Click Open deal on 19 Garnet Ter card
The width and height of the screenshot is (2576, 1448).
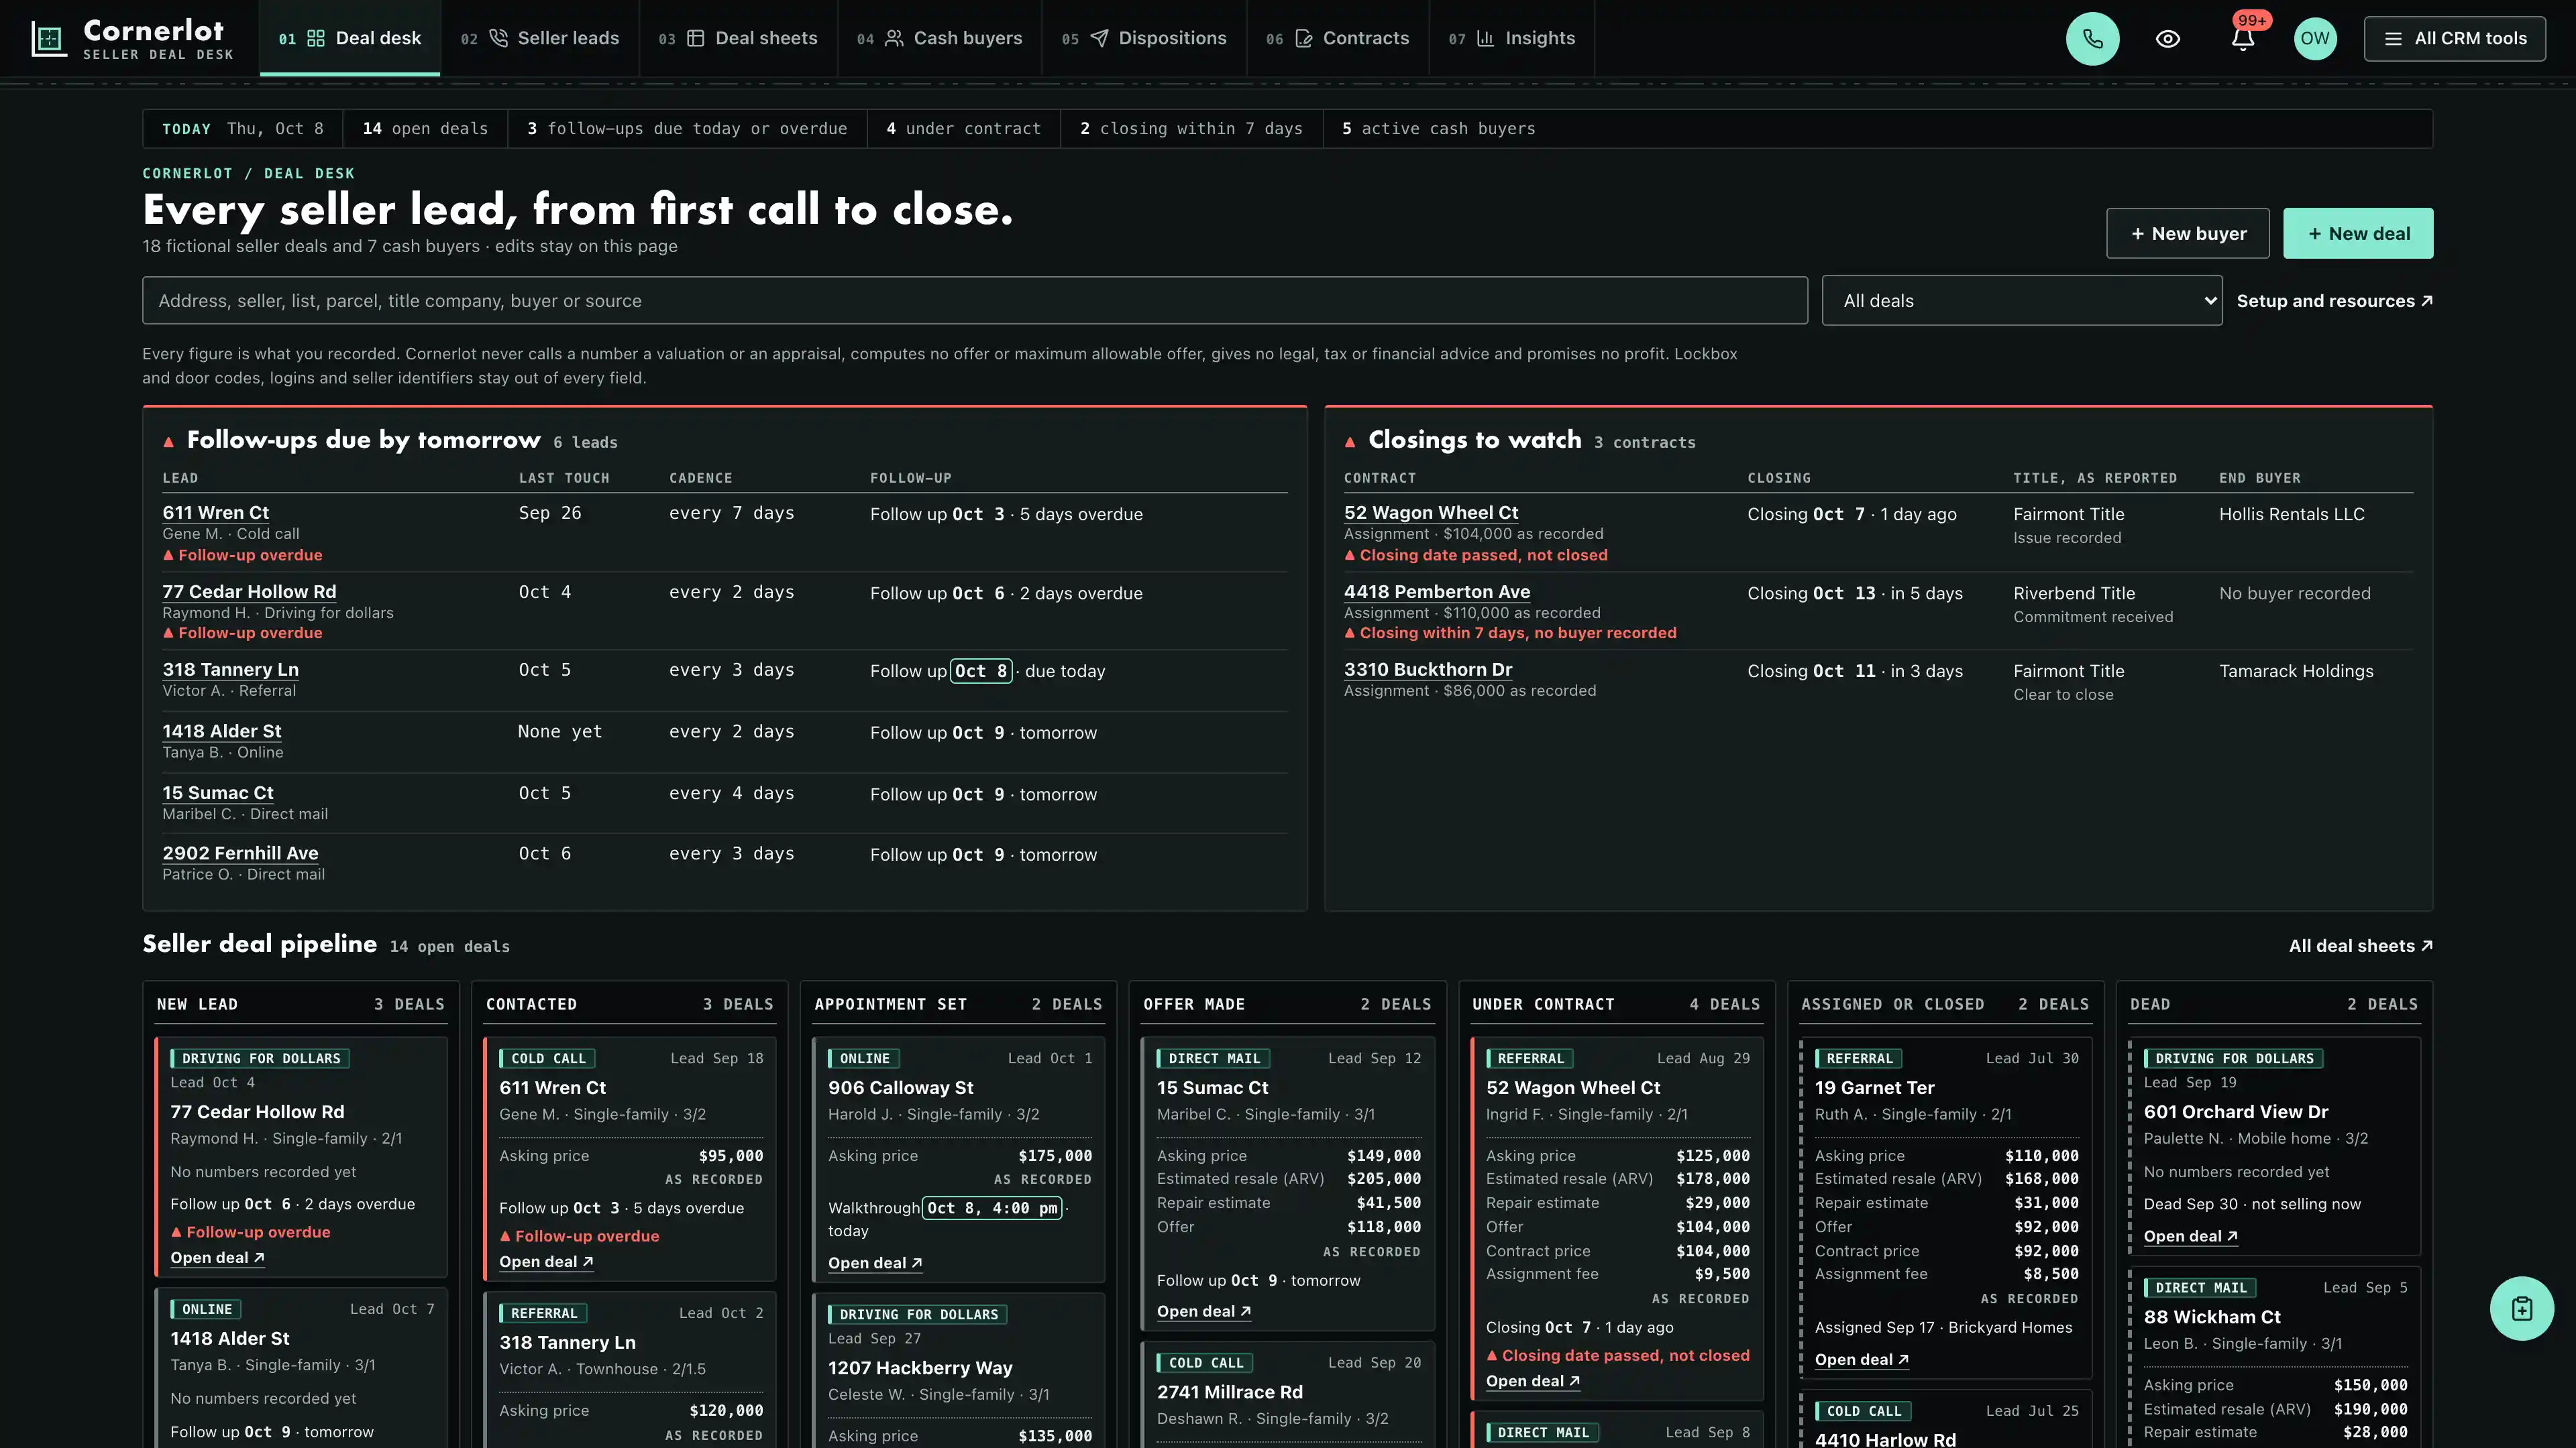[1862, 1359]
